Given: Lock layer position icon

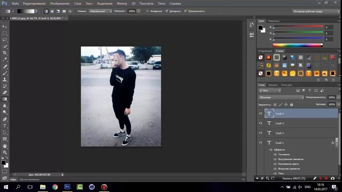Looking at the screenshot, I should click(286, 105).
